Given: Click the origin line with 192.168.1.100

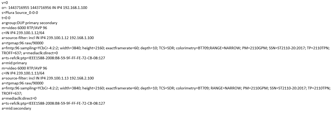Looking at the screenshot, I should point(44,8).
